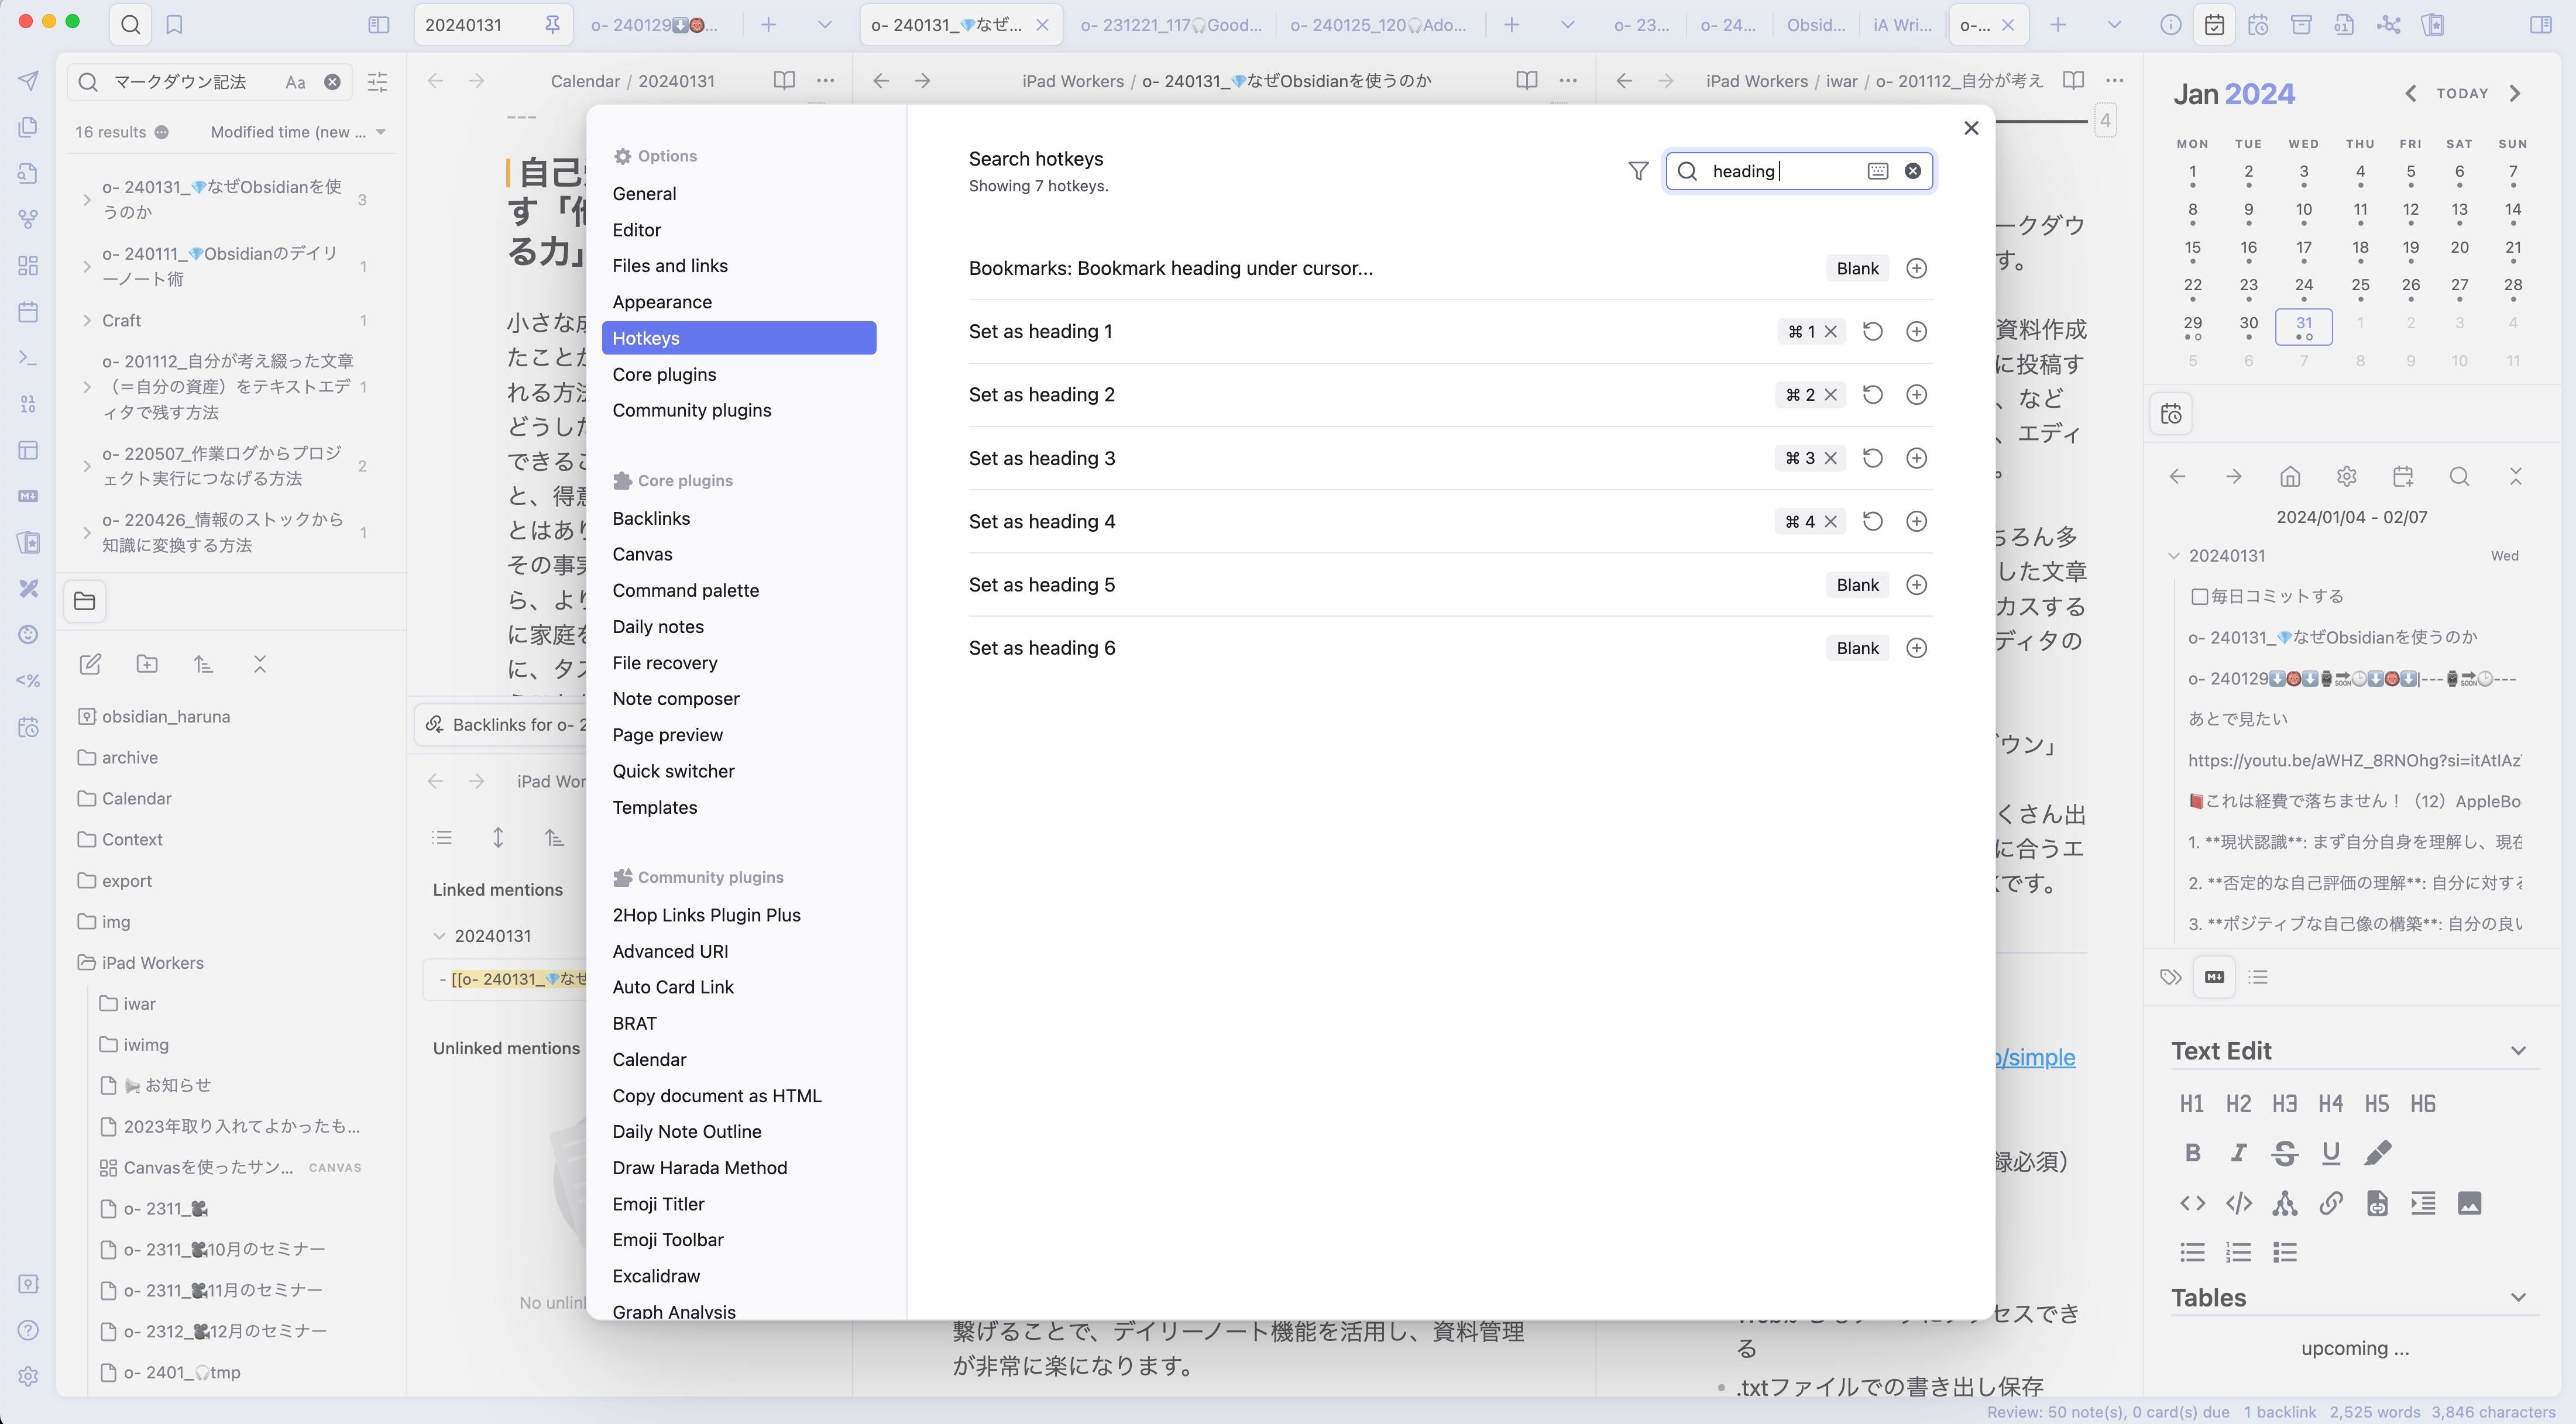Click the Highlight marker icon in Text Edit
The image size is (2576, 1424).
(2377, 1153)
